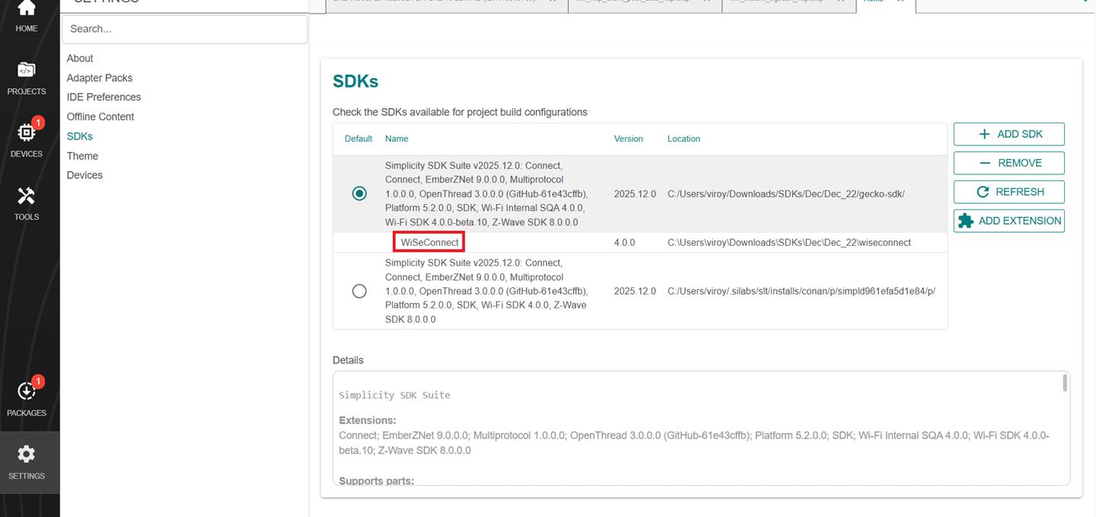Open Adapter Packs settings
The width and height of the screenshot is (1096, 517).
coord(100,78)
